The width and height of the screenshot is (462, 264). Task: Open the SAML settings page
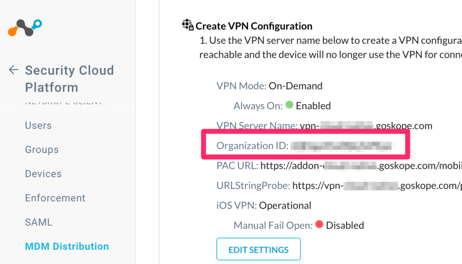[x=39, y=222]
